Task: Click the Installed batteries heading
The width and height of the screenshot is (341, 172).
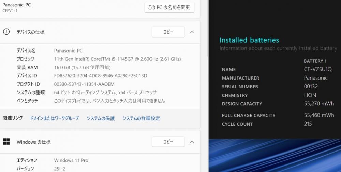Action: (249, 40)
